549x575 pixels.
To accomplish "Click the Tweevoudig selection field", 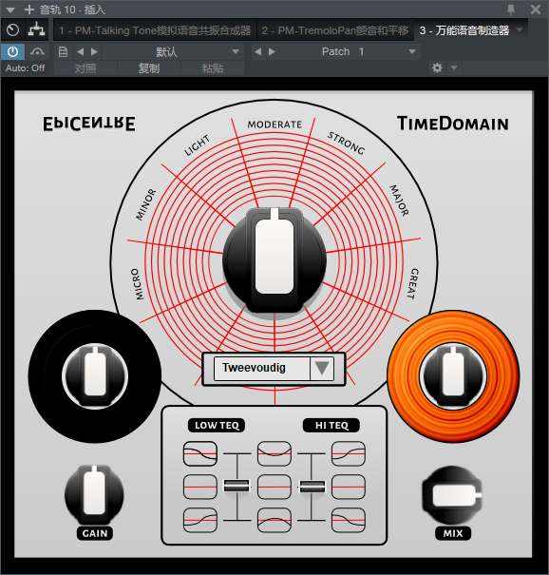I will pos(262,368).
